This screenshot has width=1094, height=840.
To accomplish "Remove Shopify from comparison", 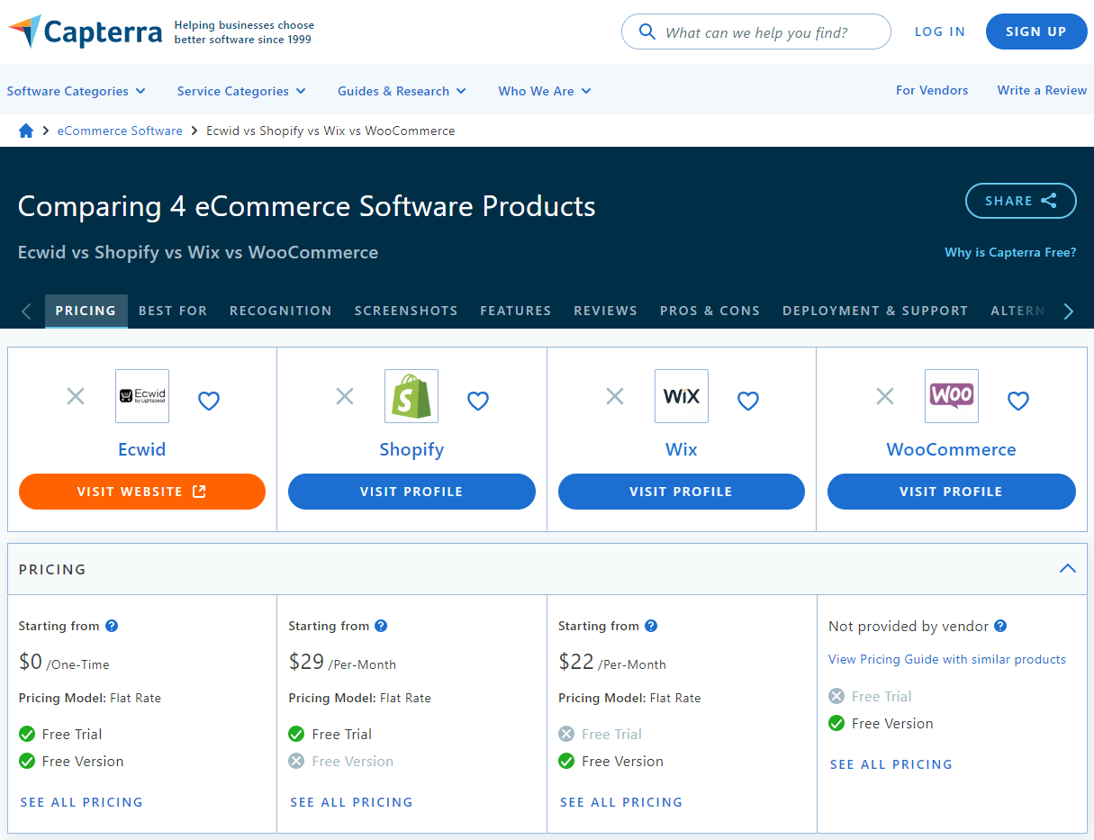I will point(345,396).
